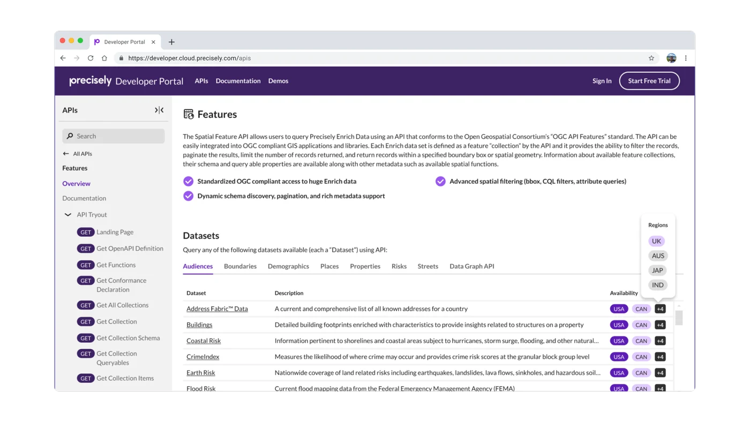Open the Buildings dataset link

(199, 325)
